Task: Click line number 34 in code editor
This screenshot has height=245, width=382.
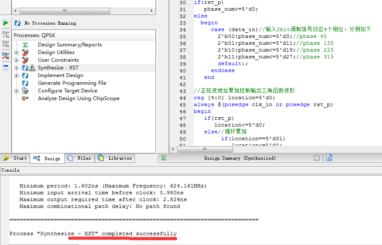Action: pos(183,30)
